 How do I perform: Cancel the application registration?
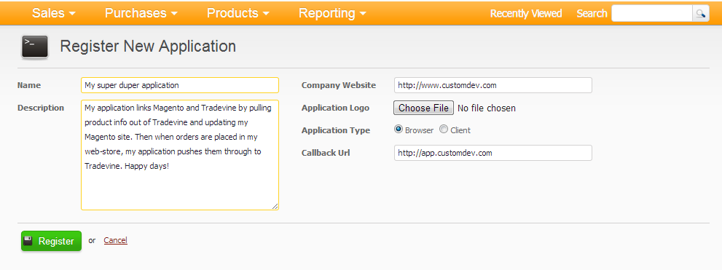[116, 240]
